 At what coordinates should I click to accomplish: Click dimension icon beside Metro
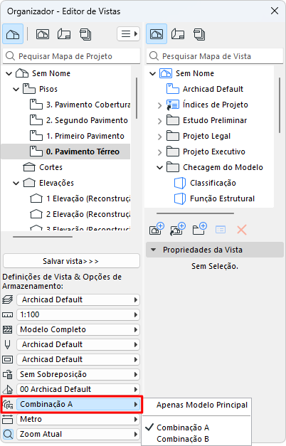(7, 419)
